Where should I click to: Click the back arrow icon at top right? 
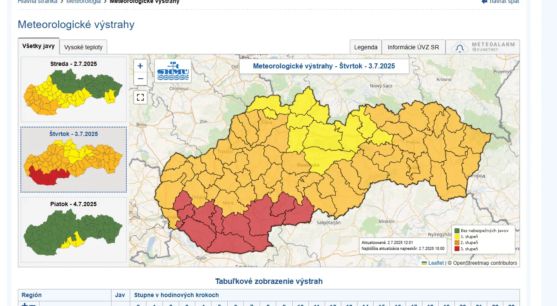(484, 2)
